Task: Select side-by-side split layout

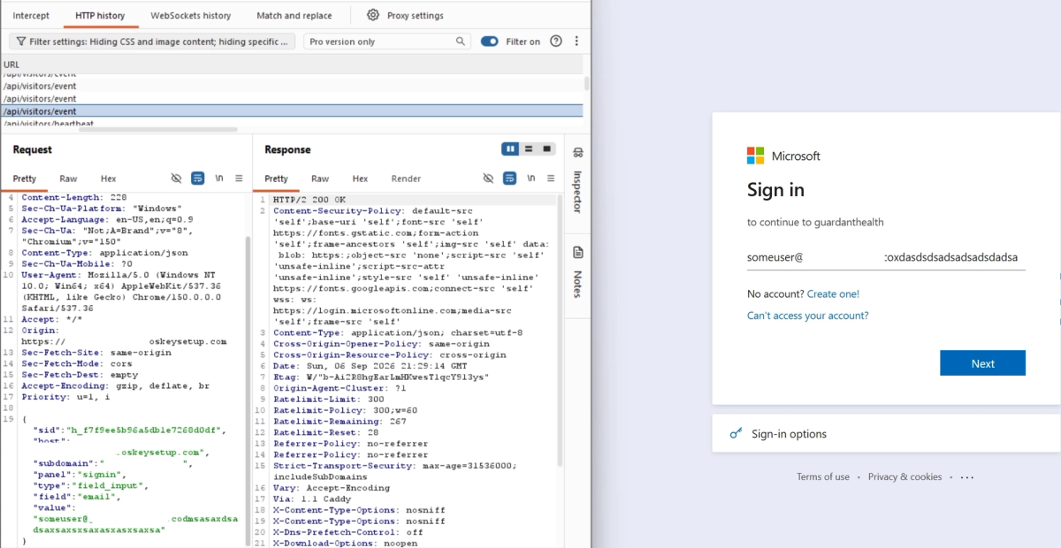Action: [x=510, y=149]
